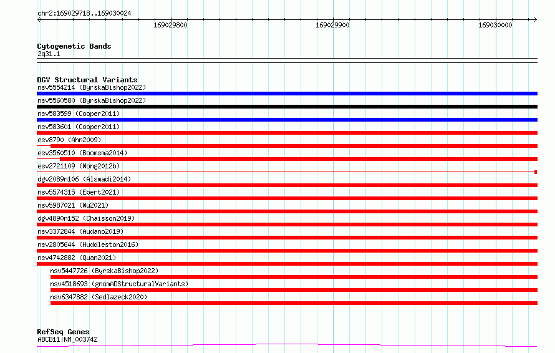Click the 2q31.1 band label

[x=49, y=54]
